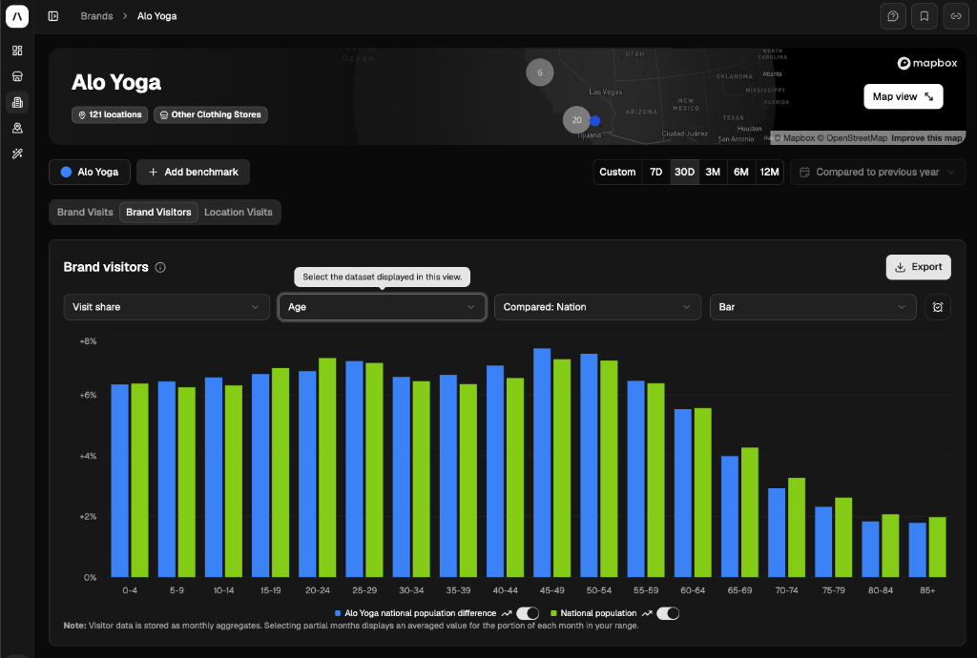The image size is (977, 658).
Task: Open the location pin person icon in sidebar
Action: 17,128
